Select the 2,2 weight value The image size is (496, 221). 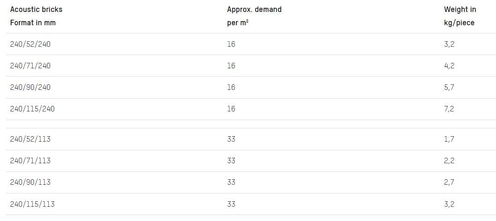449,160
